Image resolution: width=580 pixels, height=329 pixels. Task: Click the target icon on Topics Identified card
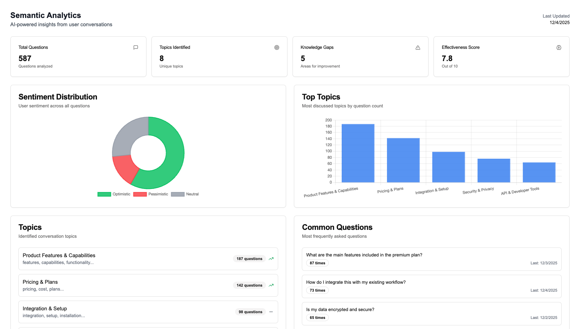(277, 47)
